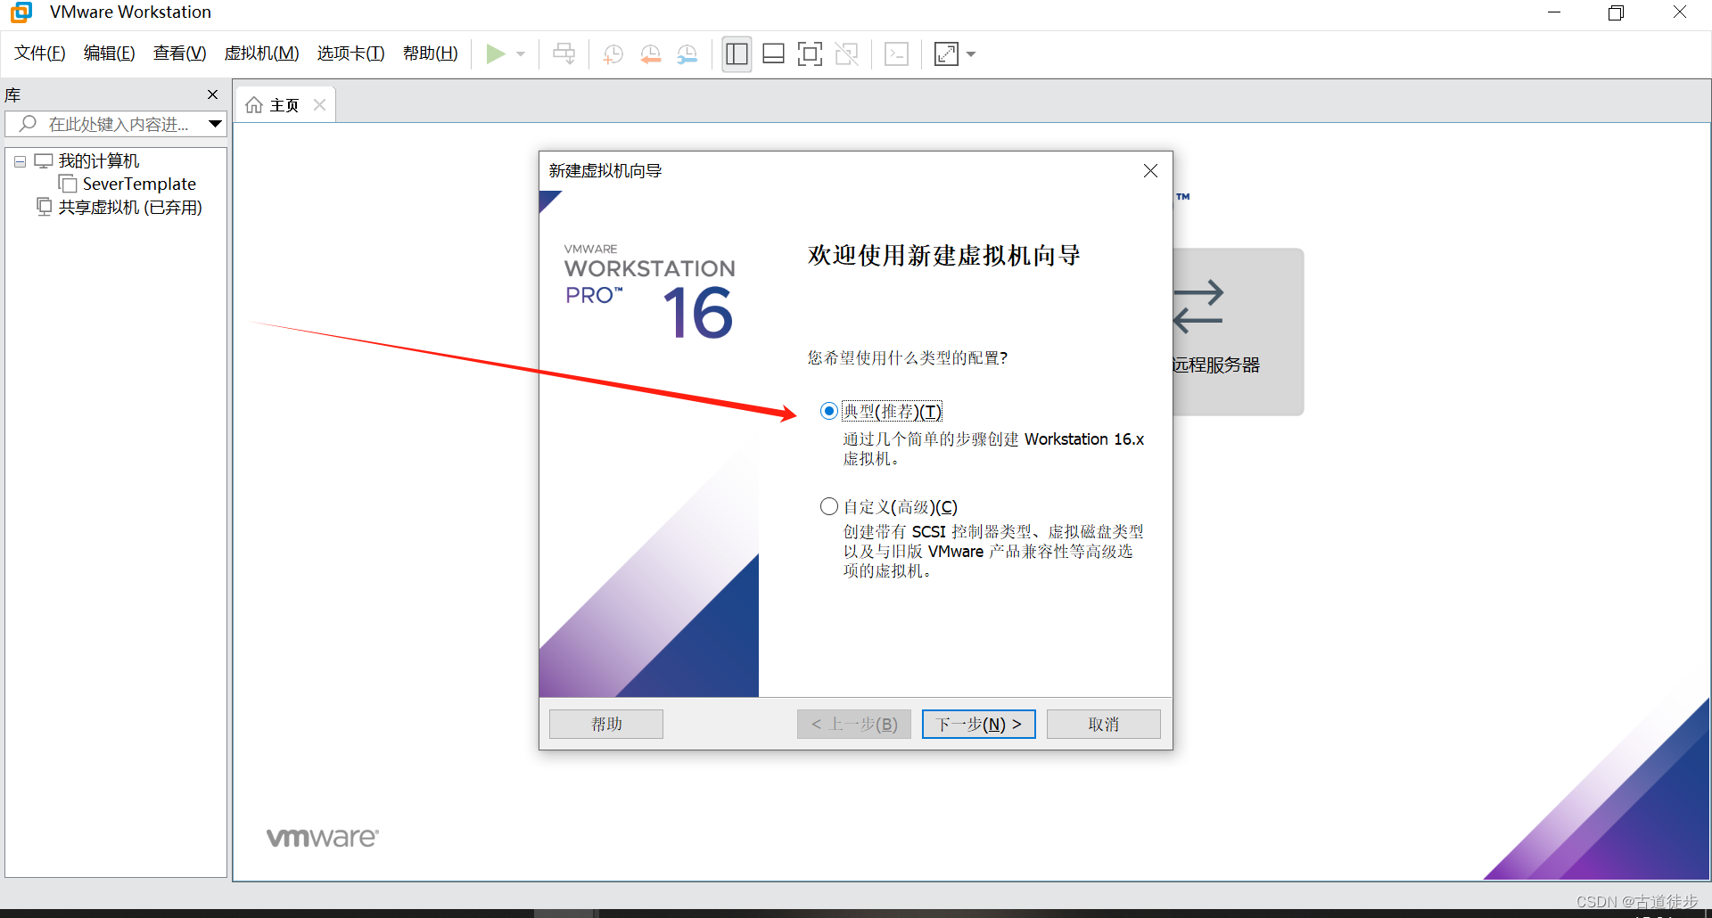Click the revert to snapshot icon
The height and width of the screenshot is (918, 1712).
(x=651, y=54)
